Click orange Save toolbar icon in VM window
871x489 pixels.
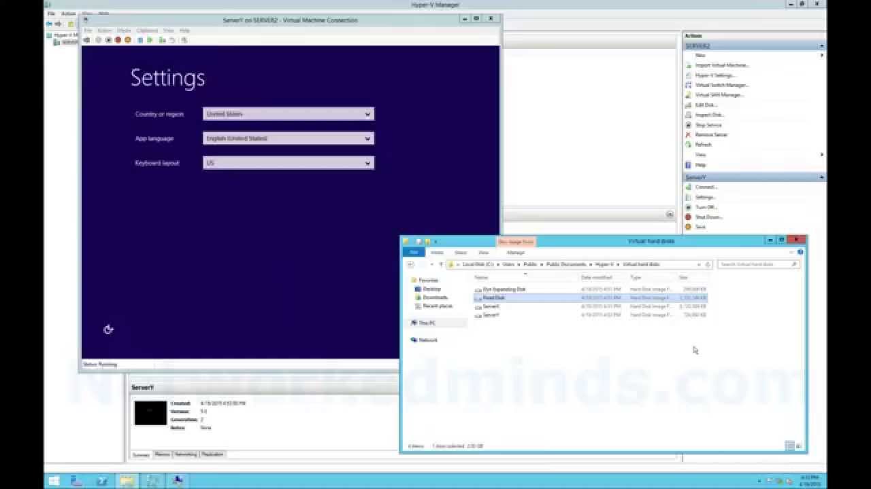click(x=127, y=40)
